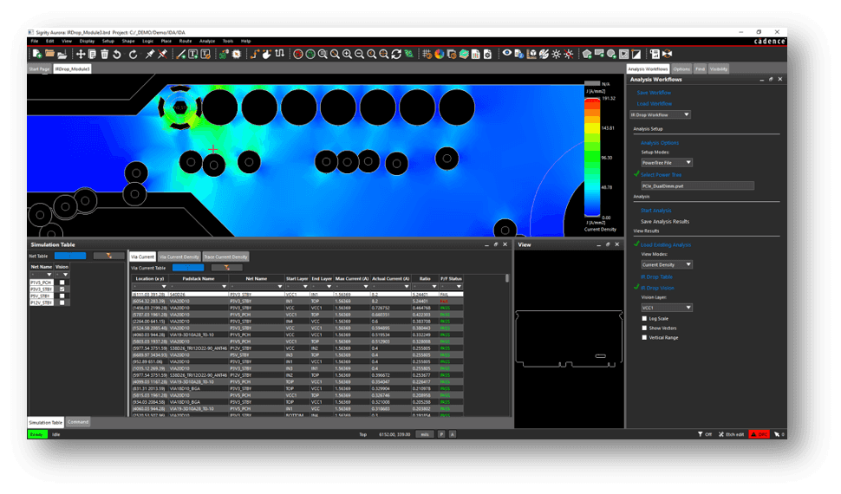Click the Zoom Out magnifier icon
The height and width of the screenshot is (494, 841).
pos(359,55)
